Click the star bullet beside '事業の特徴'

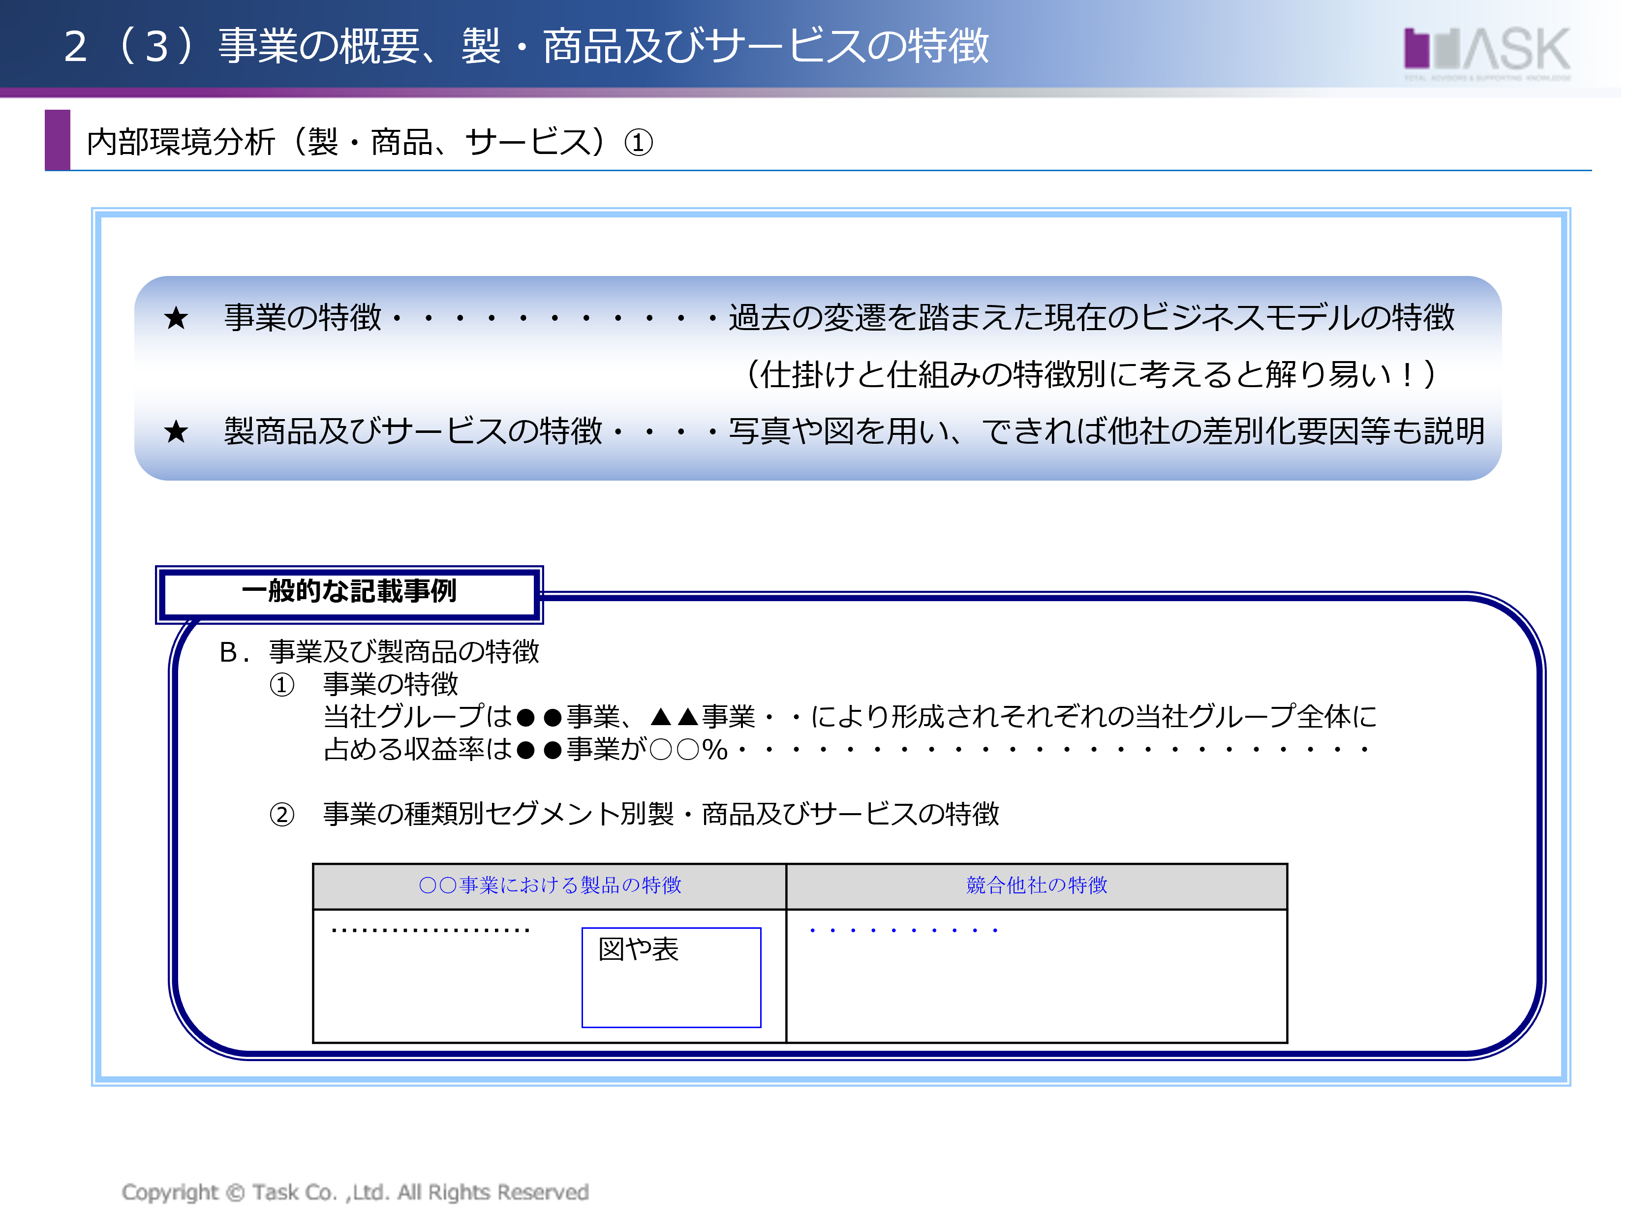click(176, 318)
